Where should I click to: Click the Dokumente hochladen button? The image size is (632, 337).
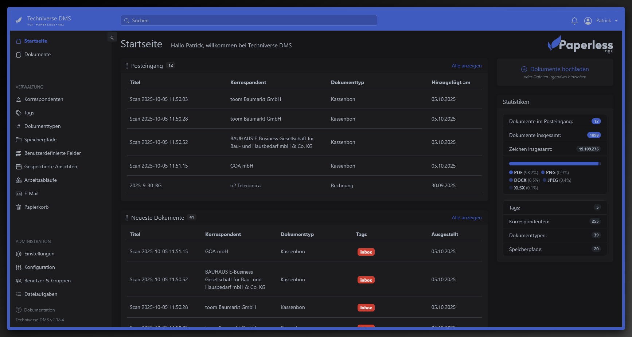[x=554, y=69]
